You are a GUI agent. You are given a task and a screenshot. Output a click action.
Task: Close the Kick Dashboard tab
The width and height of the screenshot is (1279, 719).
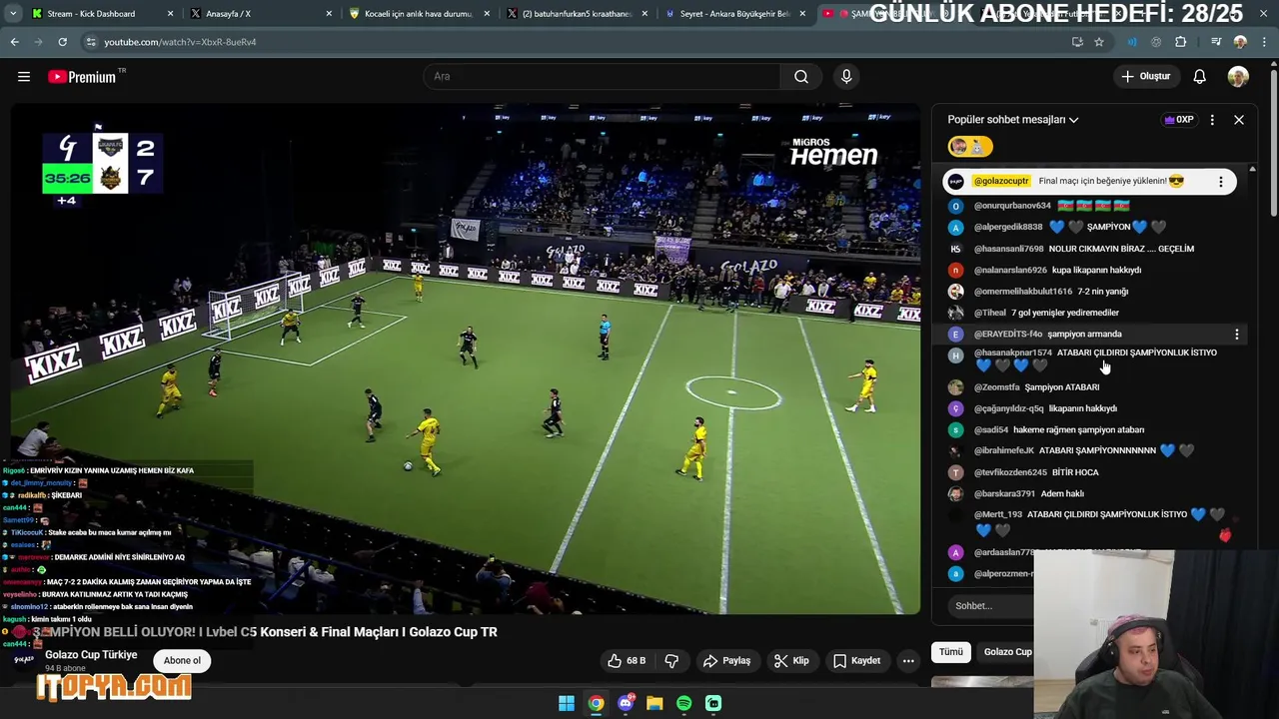coord(170,14)
